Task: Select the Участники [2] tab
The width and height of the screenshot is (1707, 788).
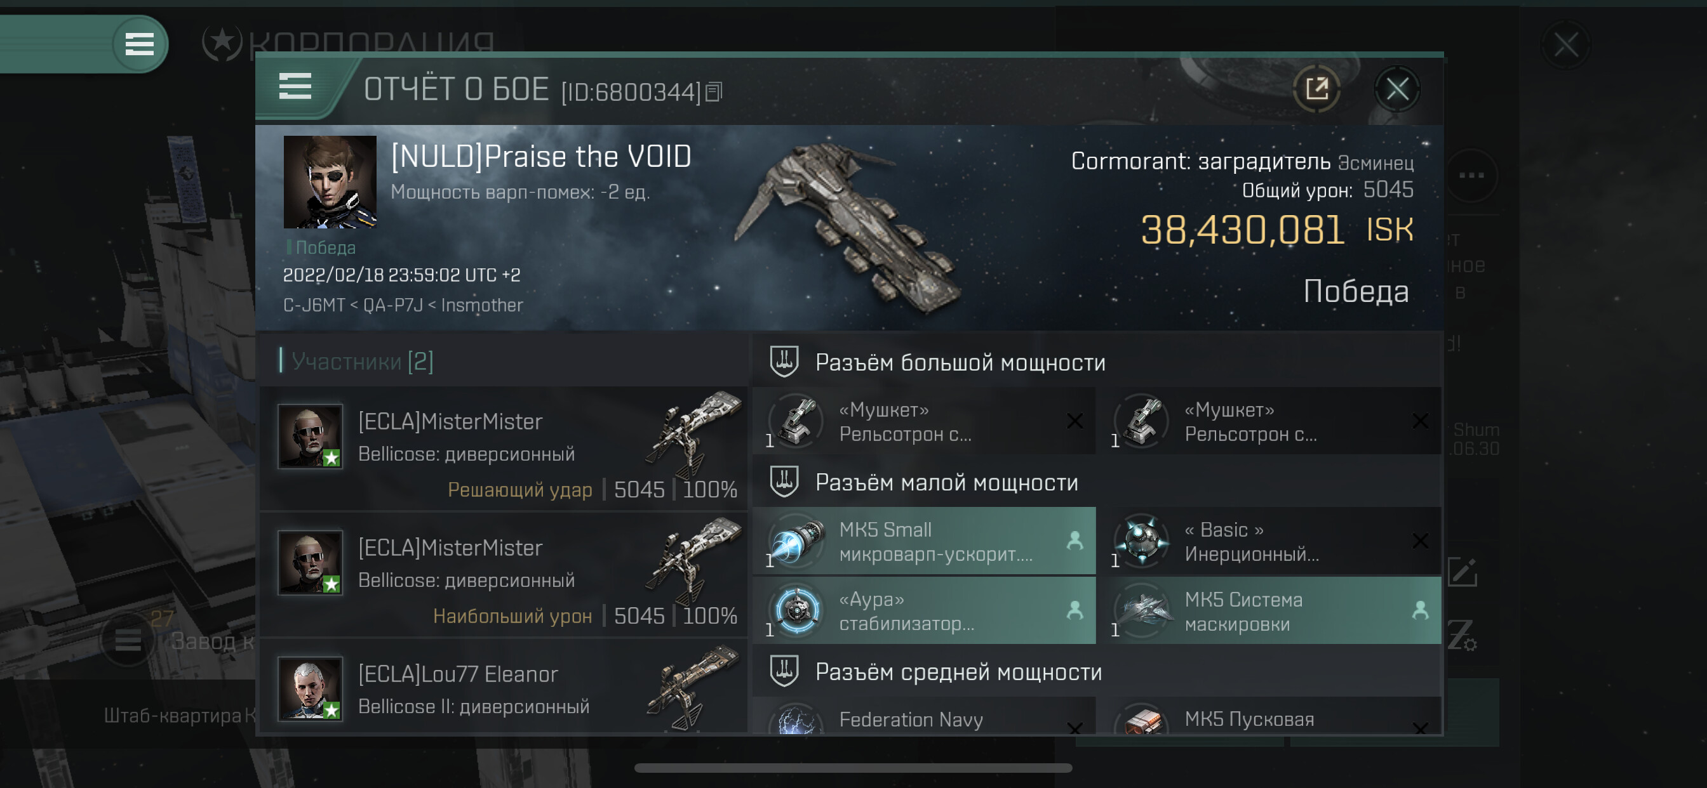Action: tap(362, 361)
